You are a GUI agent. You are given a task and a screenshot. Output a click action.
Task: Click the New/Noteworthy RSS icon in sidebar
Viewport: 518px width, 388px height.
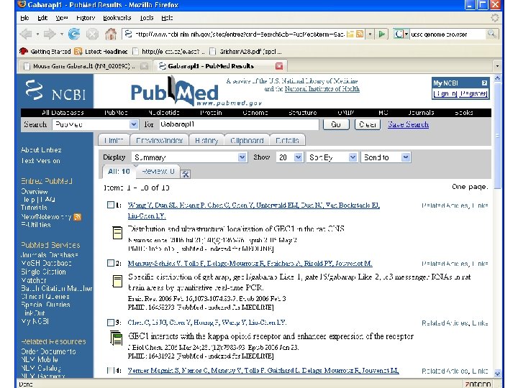tap(77, 217)
